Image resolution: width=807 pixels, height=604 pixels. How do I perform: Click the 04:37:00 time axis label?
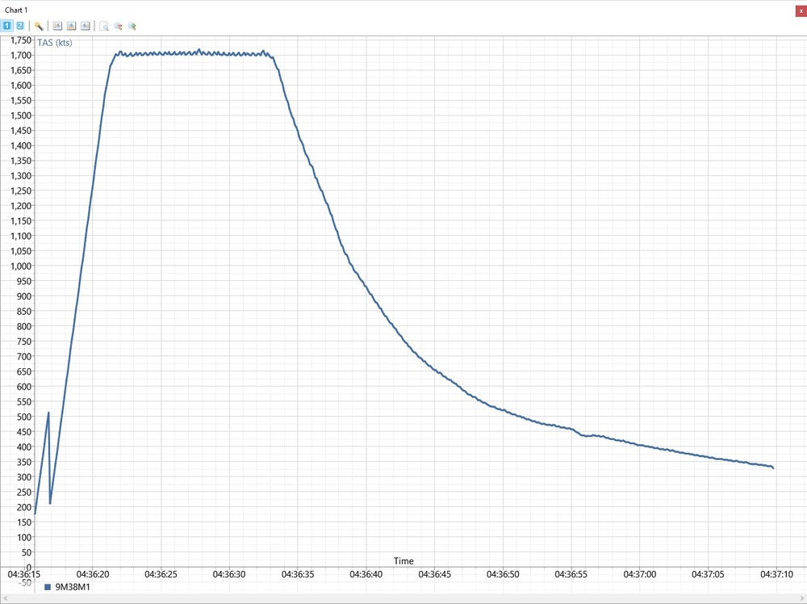(x=640, y=573)
